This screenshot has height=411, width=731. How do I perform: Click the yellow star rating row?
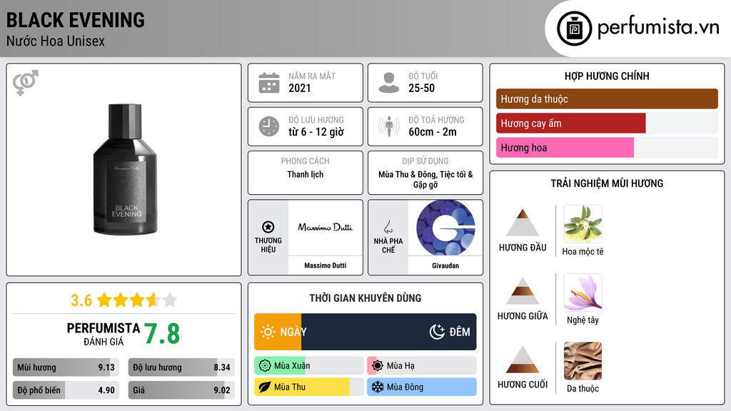pos(137,300)
